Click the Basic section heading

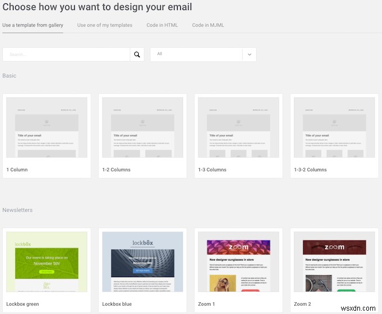click(x=9, y=76)
